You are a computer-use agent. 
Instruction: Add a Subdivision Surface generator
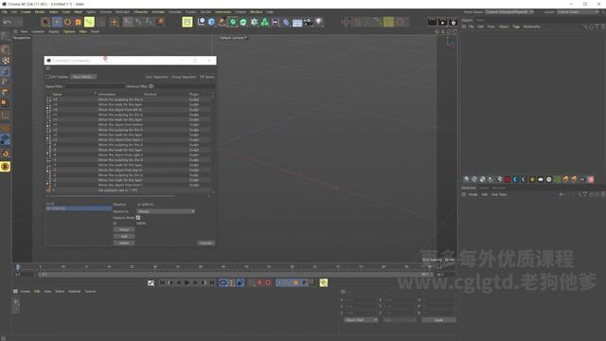click(233, 22)
